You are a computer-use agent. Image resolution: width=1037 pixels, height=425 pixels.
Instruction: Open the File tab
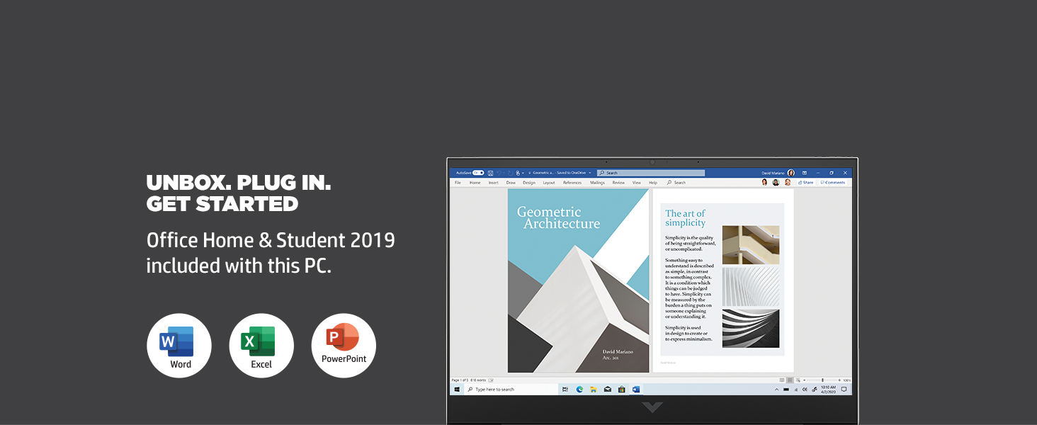click(x=458, y=183)
